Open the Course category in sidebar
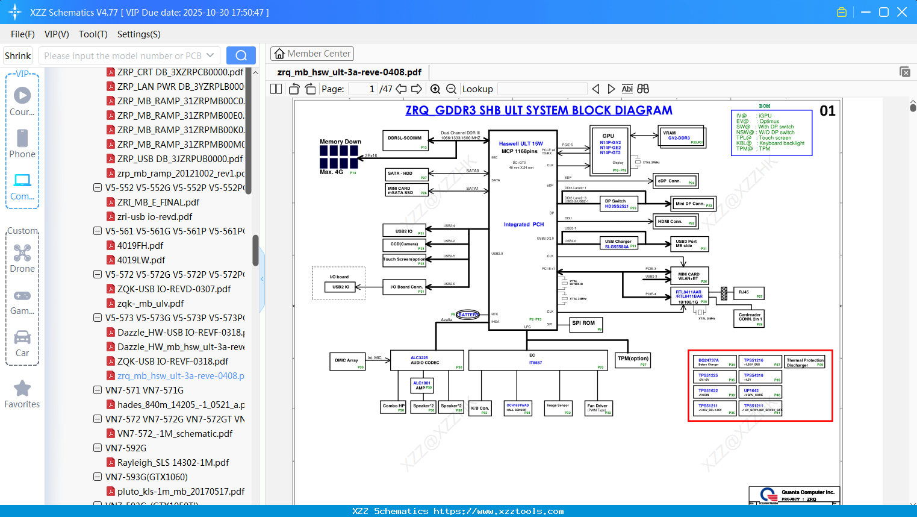This screenshot has height=517, width=917. pos(22,102)
